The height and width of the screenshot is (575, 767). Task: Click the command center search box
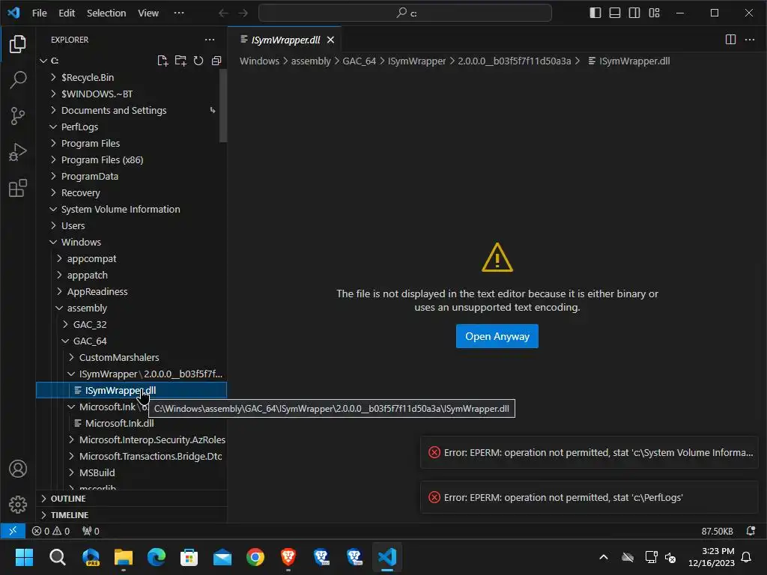(x=405, y=13)
